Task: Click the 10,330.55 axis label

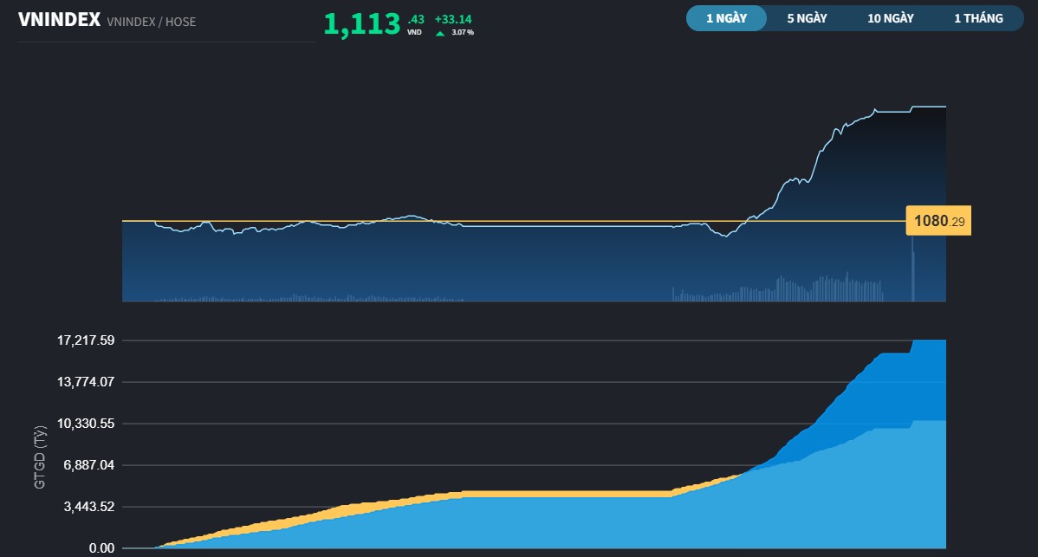Action: [x=86, y=424]
